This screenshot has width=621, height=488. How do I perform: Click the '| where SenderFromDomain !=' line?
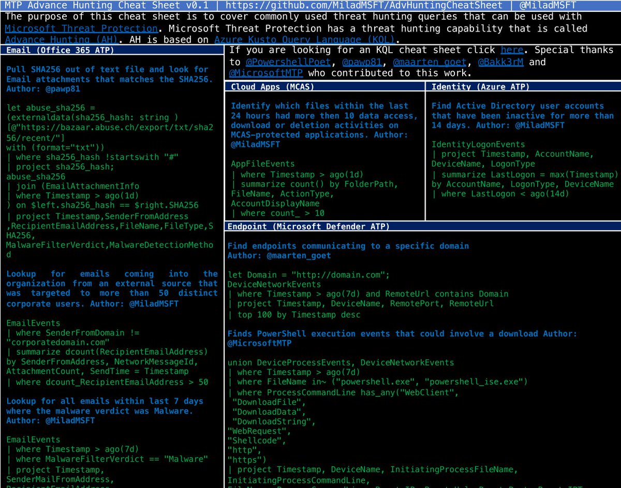point(73,333)
